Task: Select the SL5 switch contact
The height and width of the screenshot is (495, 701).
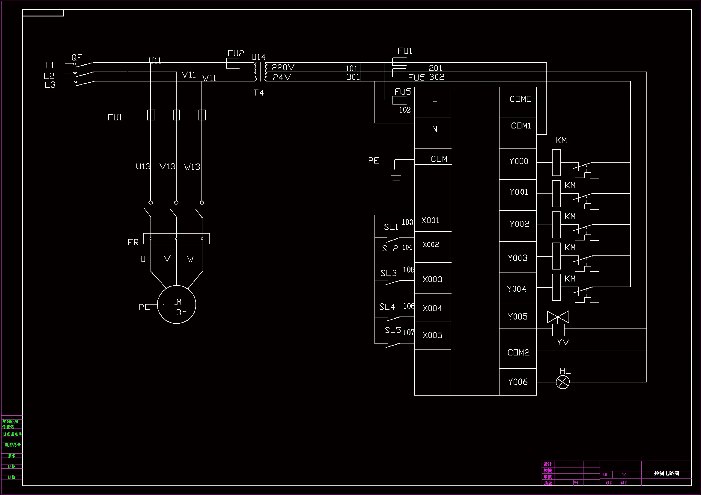Action: pyautogui.click(x=393, y=345)
